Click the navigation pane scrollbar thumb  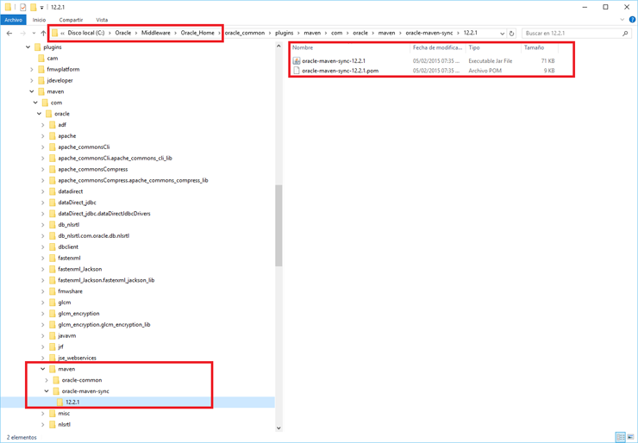coord(278,226)
